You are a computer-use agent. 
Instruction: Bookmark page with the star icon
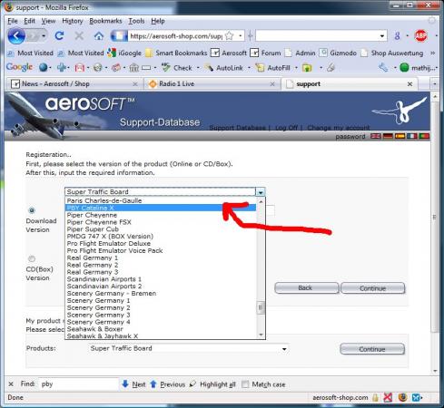(230, 36)
